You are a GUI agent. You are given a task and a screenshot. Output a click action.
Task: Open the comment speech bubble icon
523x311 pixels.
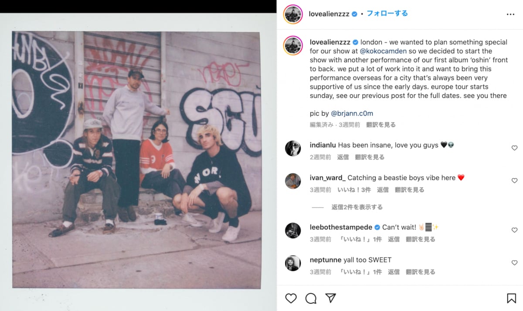tap(311, 298)
